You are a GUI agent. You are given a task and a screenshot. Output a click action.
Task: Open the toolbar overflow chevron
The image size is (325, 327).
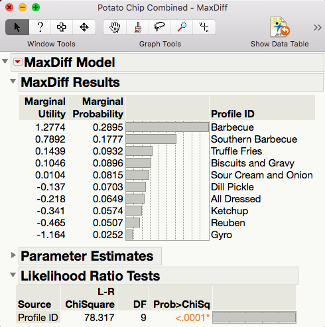318,28
